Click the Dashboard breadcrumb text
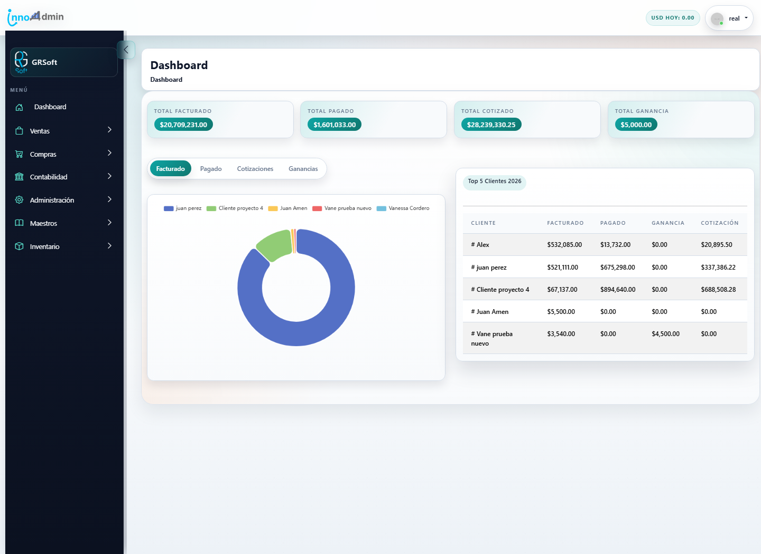 pos(166,80)
